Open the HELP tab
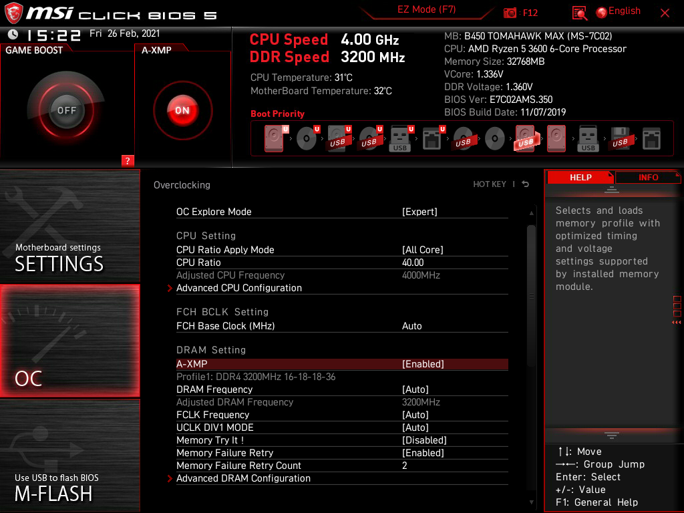684x513 pixels. point(580,178)
